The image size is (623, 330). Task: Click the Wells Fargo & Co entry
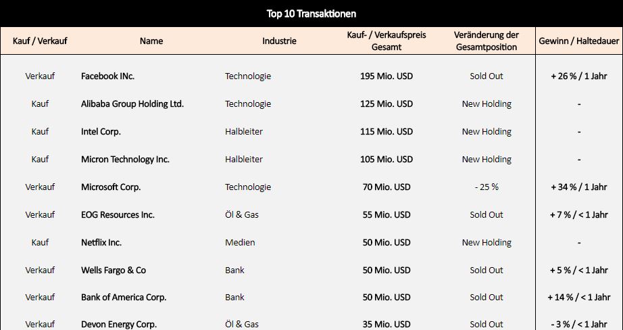pyautogui.click(x=114, y=270)
